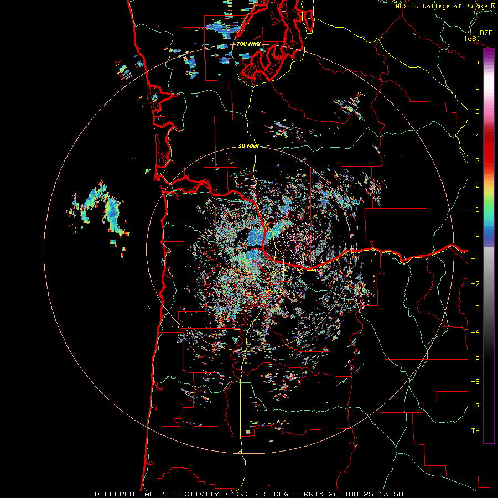Click the -4 scale value
Viewport: 498px width, 498px height.
click(475, 333)
